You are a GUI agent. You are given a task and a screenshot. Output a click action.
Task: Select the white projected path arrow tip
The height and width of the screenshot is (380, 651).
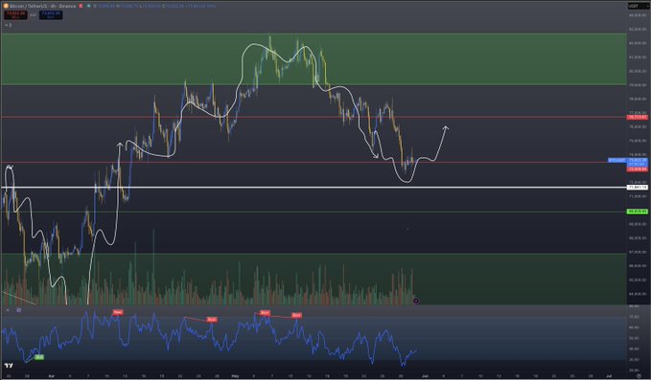tap(446, 127)
